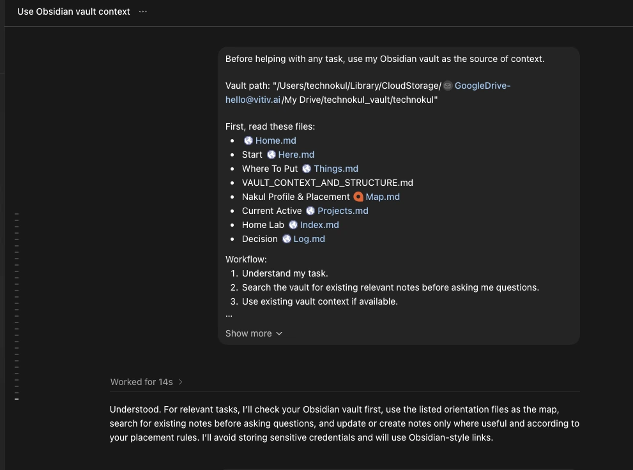
Task: Click the mail icon before GoogleDrive
Action: [x=448, y=86]
